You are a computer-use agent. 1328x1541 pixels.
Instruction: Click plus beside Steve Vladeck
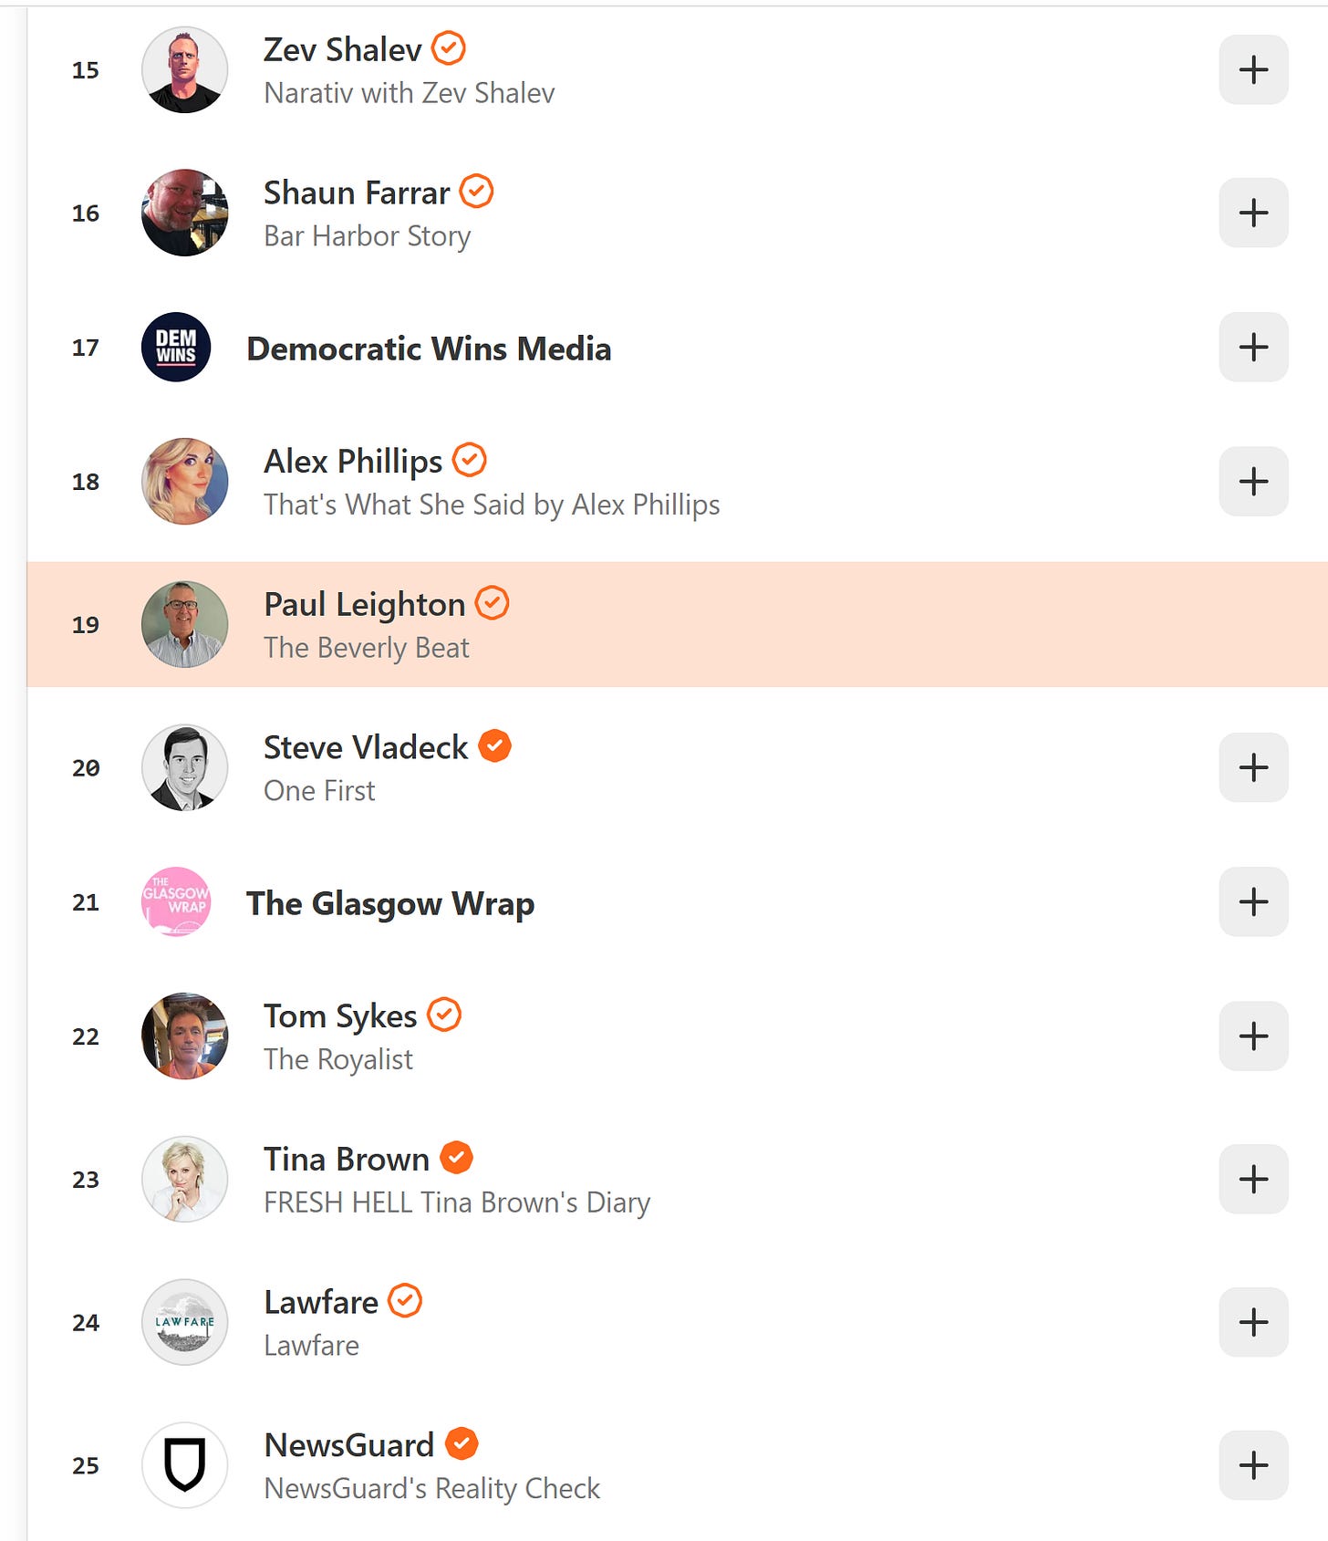pyautogui.click(x=1253, y=767)
